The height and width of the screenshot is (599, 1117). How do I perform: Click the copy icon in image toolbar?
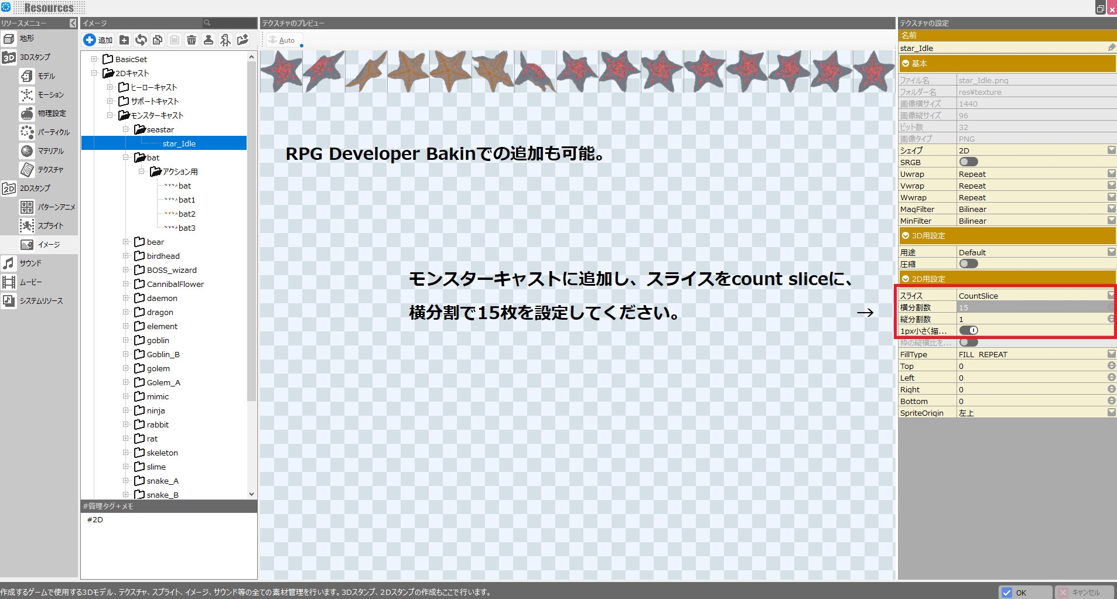(x=158, y=40)
